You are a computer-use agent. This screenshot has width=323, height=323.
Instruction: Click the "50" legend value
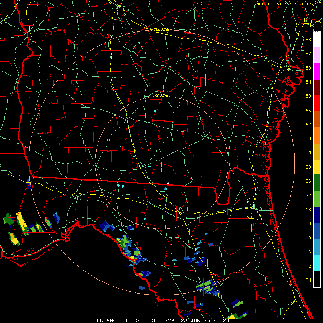coord(308,96)
